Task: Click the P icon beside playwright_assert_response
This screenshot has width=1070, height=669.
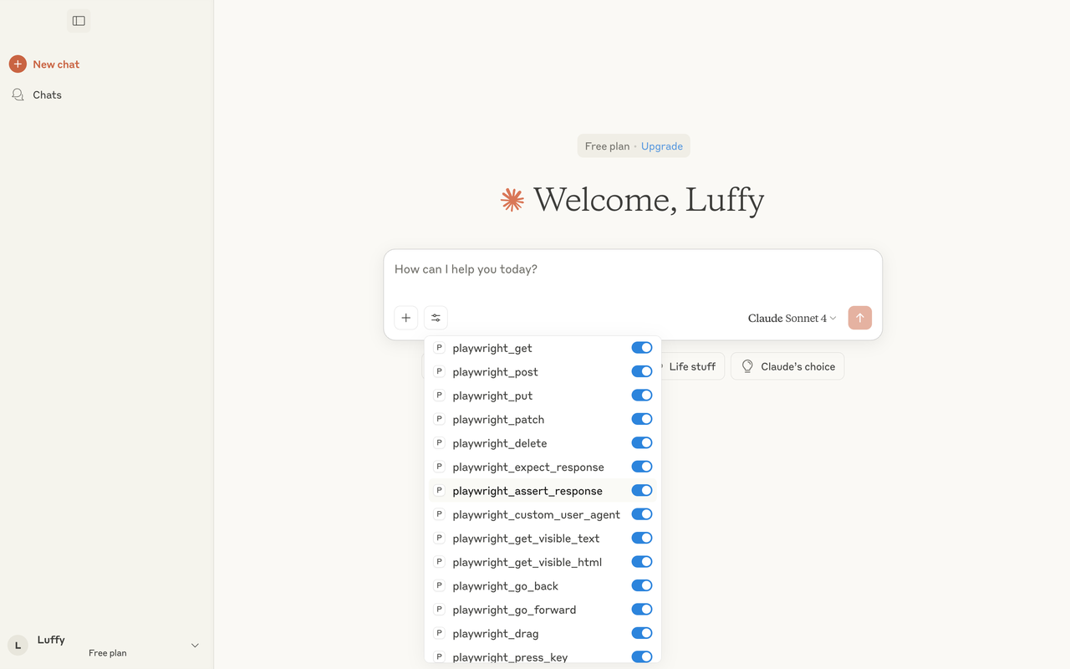Action: click(439, 491)
